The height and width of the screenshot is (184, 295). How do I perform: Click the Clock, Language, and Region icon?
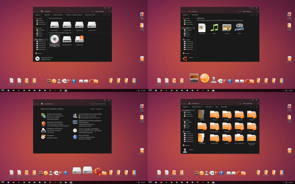click(75, 130)
